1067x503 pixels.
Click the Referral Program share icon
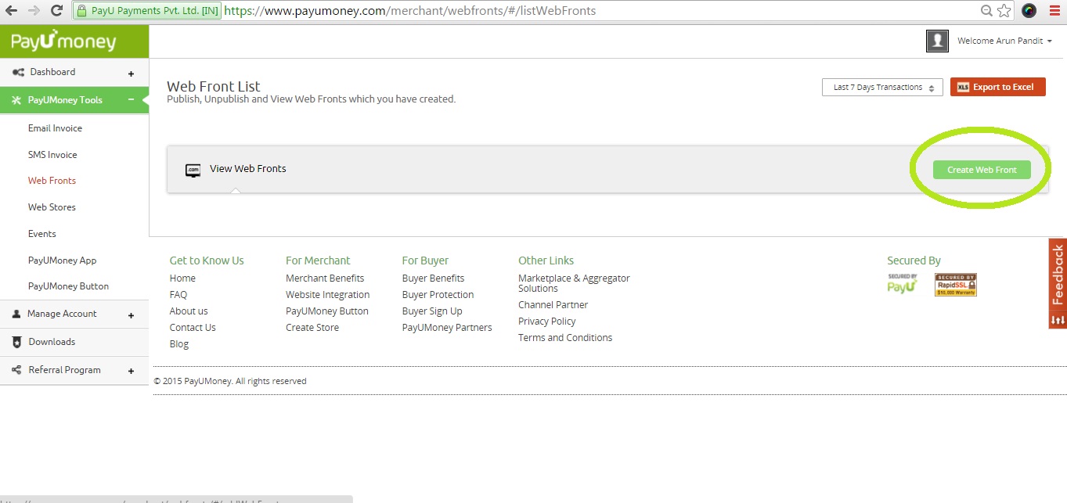17,370
